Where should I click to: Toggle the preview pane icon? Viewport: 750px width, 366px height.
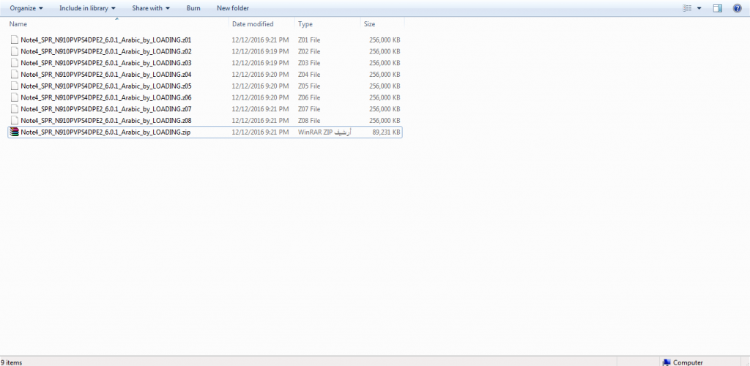(718, 8)
